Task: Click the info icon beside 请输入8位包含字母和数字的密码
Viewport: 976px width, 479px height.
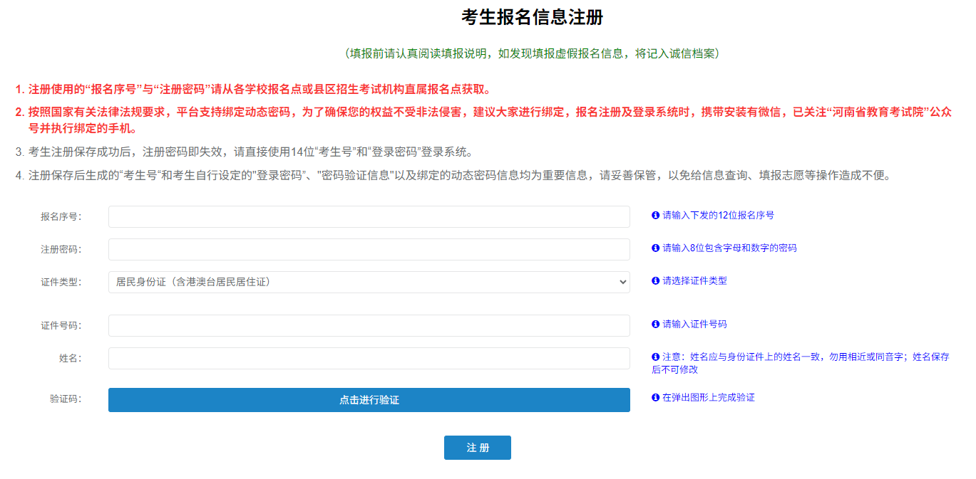Action: coord(656,248)
